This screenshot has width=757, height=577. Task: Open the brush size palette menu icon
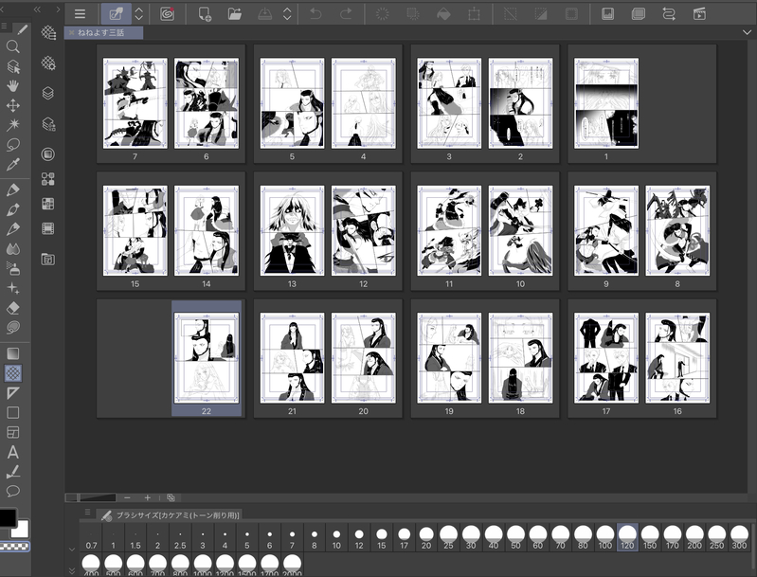click(87, 512)
